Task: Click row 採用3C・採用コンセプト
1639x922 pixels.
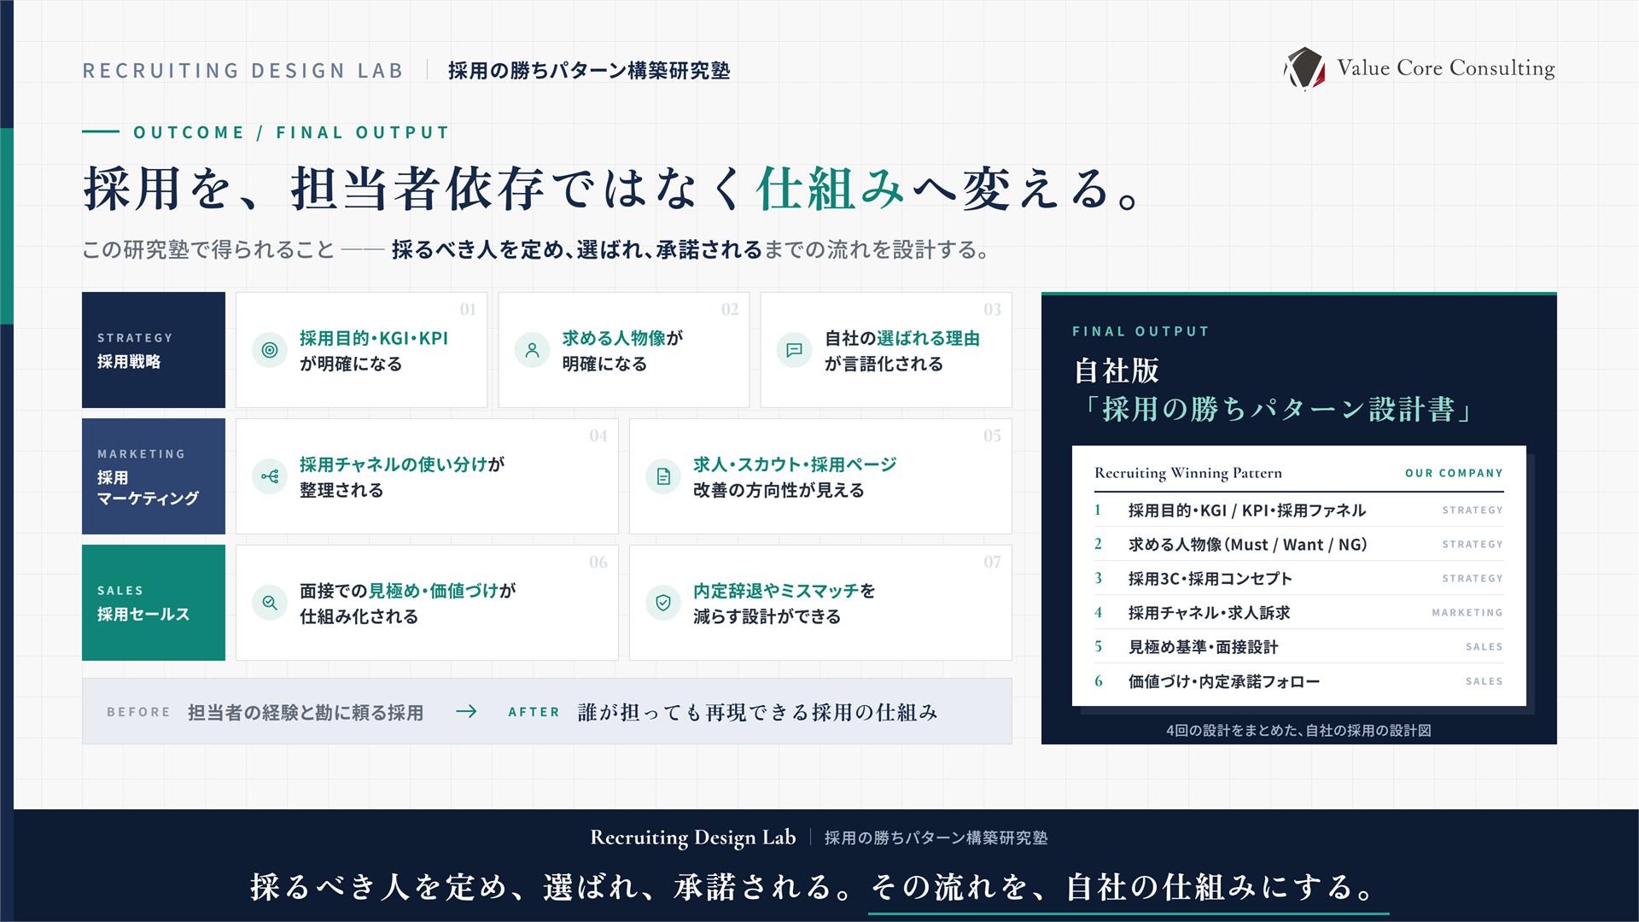Action: pyautogui.click(x=1298, y=578)
